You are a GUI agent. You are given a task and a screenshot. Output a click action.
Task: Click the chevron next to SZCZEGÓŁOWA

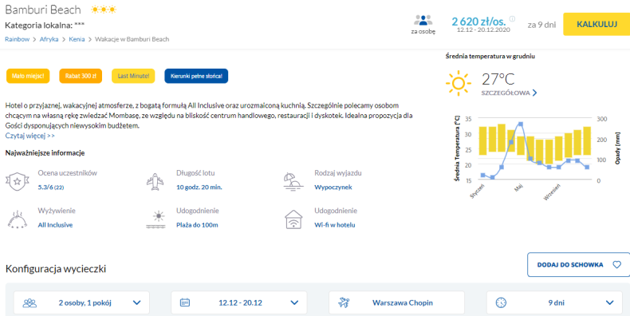click(534, 93)
